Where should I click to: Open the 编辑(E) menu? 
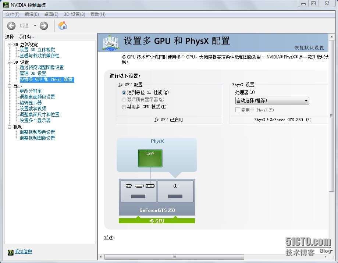pyautogui.click(x=32, y=14)
